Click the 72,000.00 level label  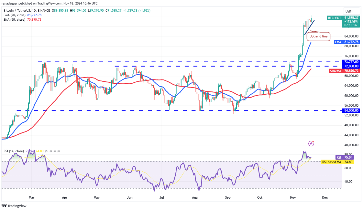(x=351, y=66)
